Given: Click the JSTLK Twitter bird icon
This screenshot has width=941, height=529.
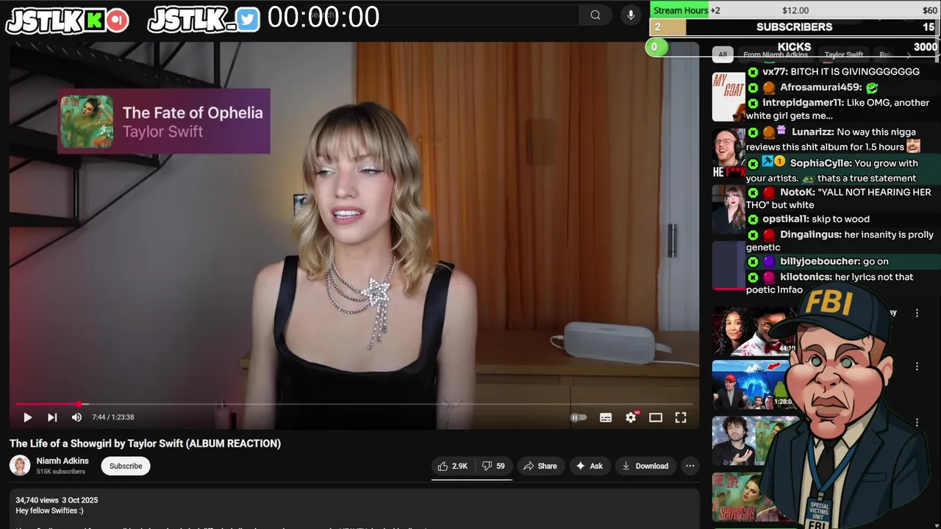Looking at the screenshot, I should tap(248, 21).
